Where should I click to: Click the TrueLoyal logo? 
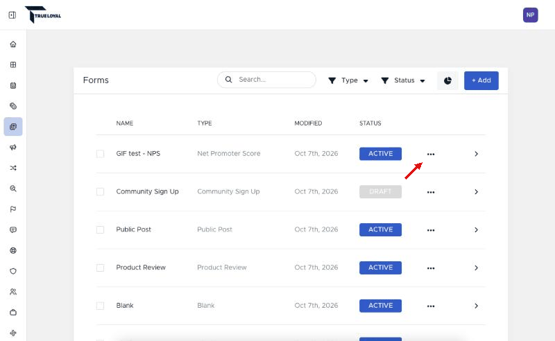tap(43, 15)
